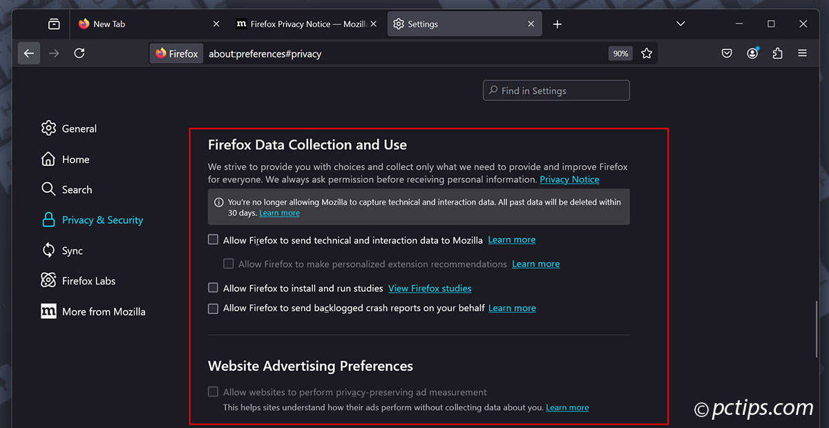Image resolution: width=829 pixels, height=428 pixels.
Task: Click the forward navigation arrow
Action: [54, 53]
